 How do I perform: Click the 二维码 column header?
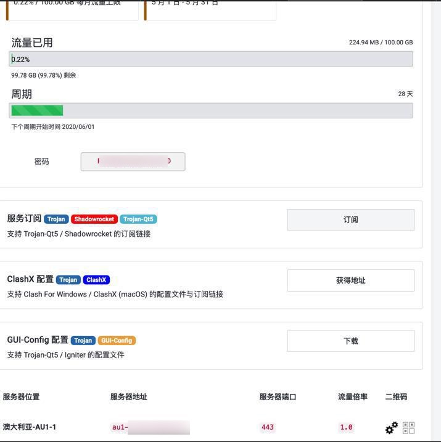[396, 397]
